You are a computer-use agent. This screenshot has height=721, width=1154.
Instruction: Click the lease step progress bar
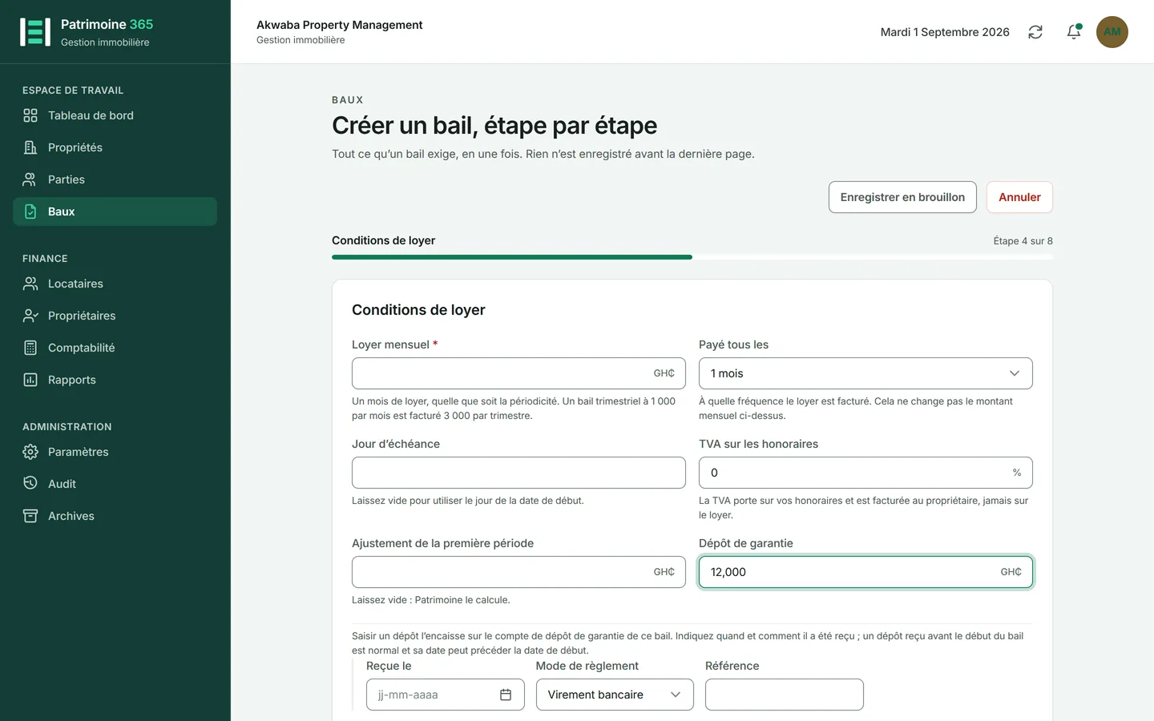click(692, 257)
